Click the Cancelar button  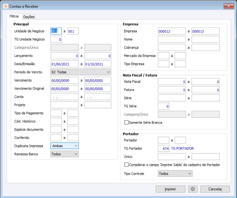[215, 189]
